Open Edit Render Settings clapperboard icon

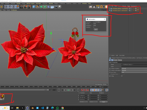point(29,7)
